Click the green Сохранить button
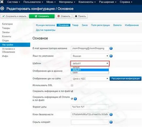Image resolution: width=142 pixels, height=127 pixels. 42,16
